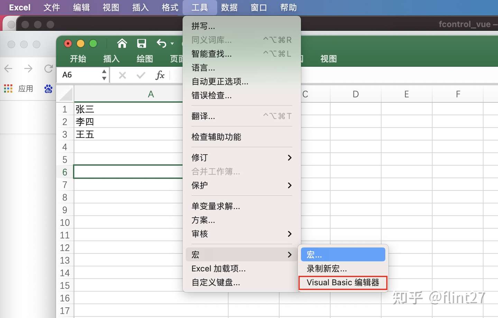Open the 帮助 menu
Viewport: 498px width, 318px height.
(x=289, y=8)
